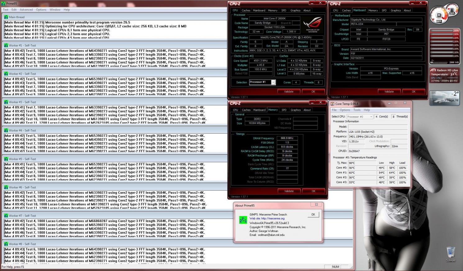Click the Worker #4 Self-Test icon
The width and height of the screenshot is (463, 271).
(x=6, y=131)
